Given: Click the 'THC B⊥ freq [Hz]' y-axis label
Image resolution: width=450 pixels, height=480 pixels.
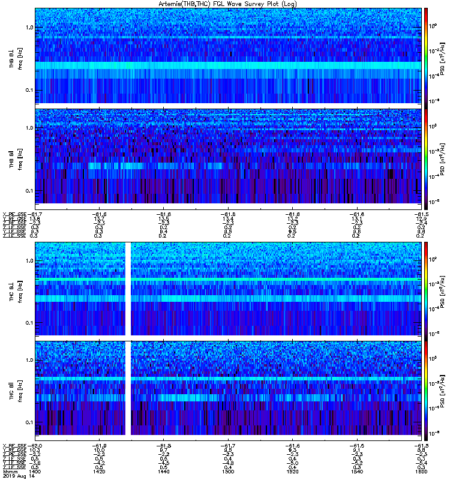Looking at the screenshot, I should pos(16,292).
